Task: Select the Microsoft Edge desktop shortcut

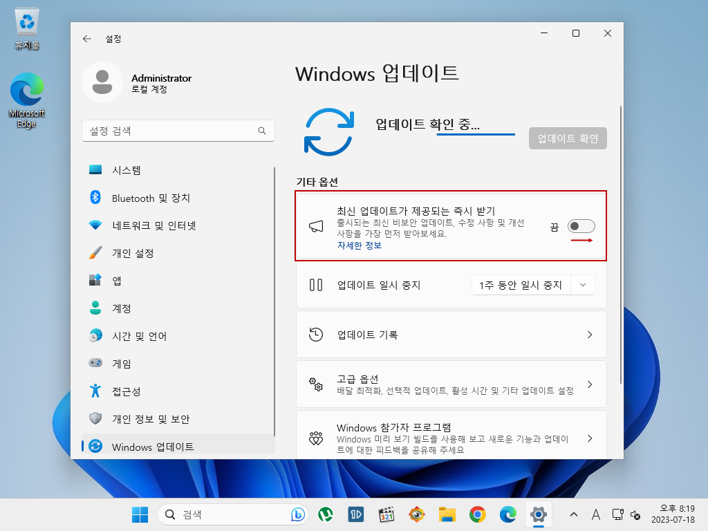Action: coord(27,100)
